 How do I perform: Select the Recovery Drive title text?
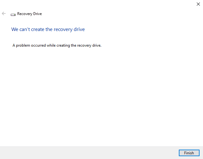[x=29, y=14]
